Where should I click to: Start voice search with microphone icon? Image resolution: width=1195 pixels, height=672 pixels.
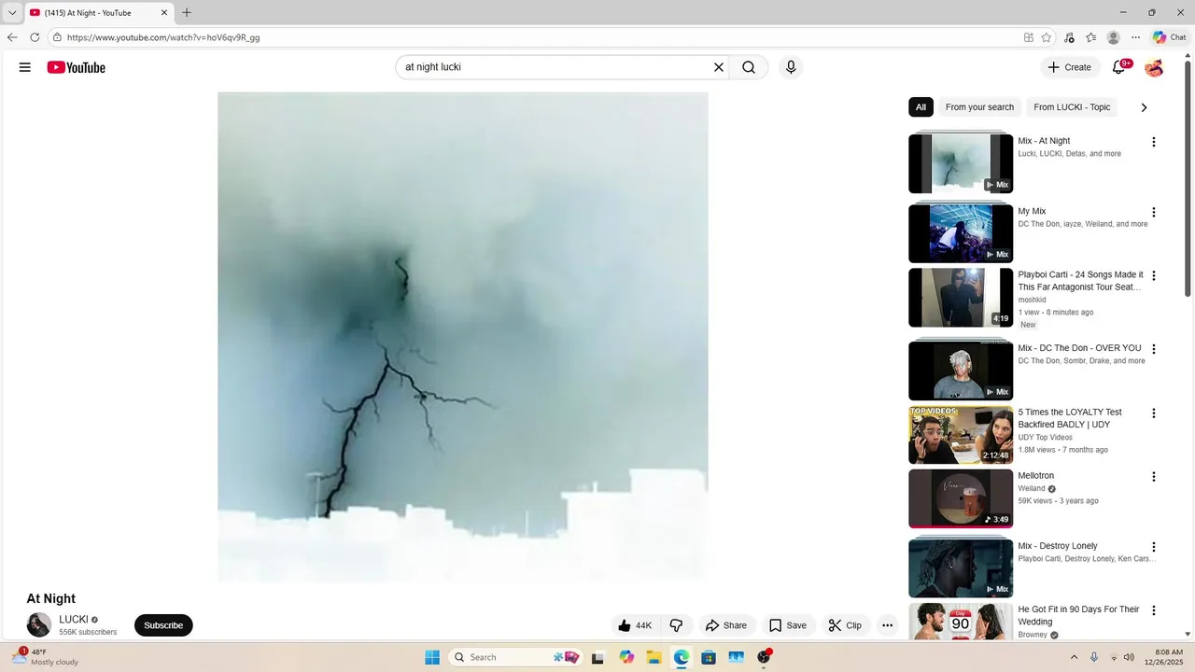791,67
